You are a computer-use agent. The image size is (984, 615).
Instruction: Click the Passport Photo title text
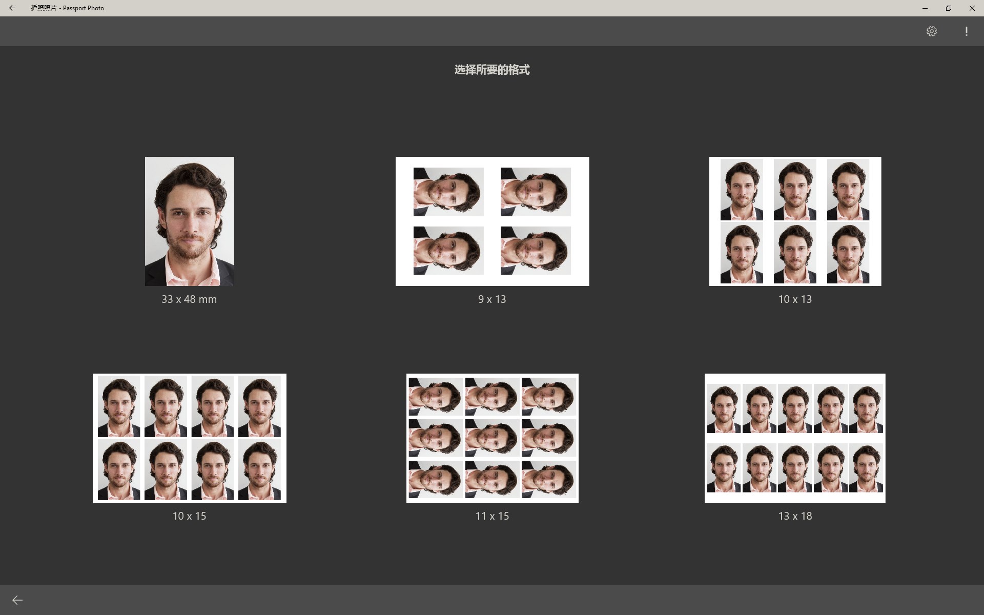click(x=67, y=8)
